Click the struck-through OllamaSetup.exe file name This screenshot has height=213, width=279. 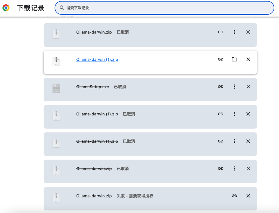point(92,87)
